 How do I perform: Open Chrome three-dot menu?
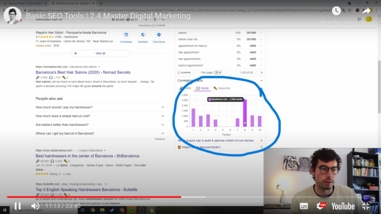[377, 11]
